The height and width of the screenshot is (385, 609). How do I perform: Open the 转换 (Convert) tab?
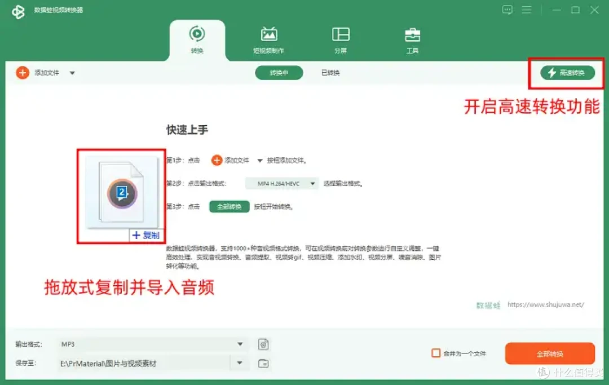[197, 41]
